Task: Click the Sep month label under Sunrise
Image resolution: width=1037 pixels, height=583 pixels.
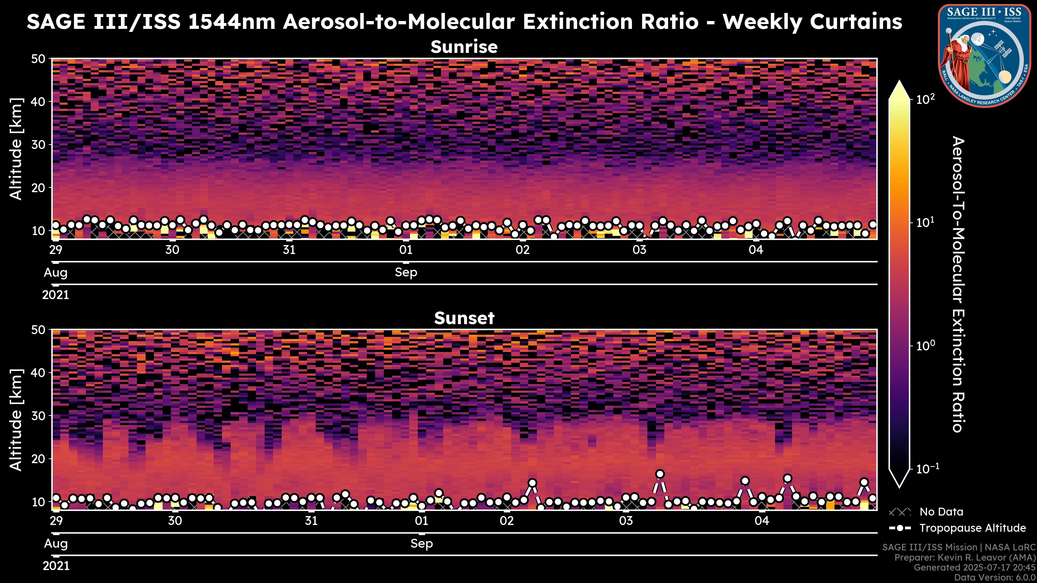Action: [x=406, y=272]
